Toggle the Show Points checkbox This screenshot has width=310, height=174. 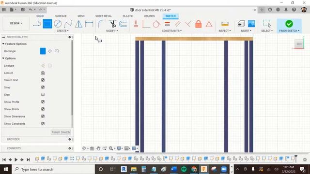pyautogui.click(x=43, y=109)
